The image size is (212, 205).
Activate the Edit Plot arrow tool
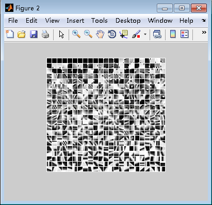click(61, 34)
